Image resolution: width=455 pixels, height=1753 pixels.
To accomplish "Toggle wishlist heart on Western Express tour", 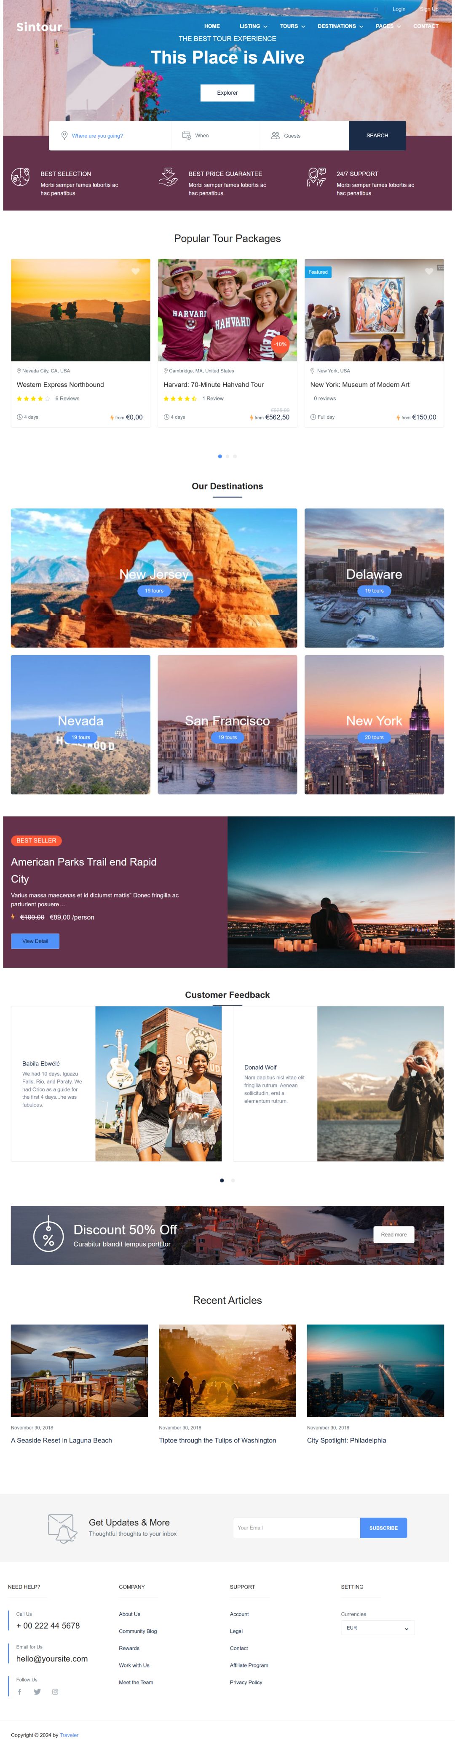I will click(135, 271).
